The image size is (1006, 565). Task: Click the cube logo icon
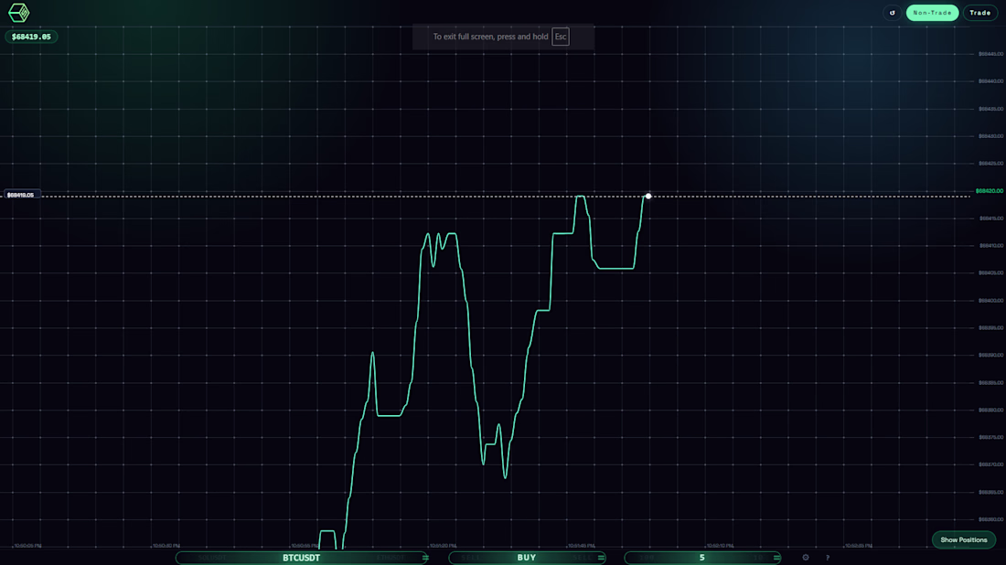coord(18,13)
